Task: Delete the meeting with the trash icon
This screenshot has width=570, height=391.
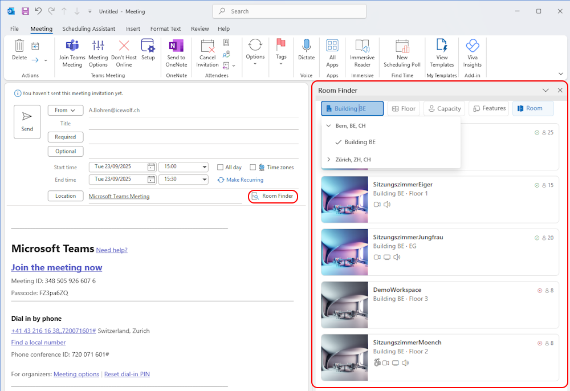Action: 19,50
